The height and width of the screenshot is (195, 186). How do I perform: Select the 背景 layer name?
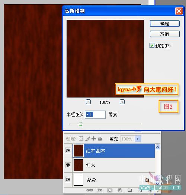click(91, 180)
